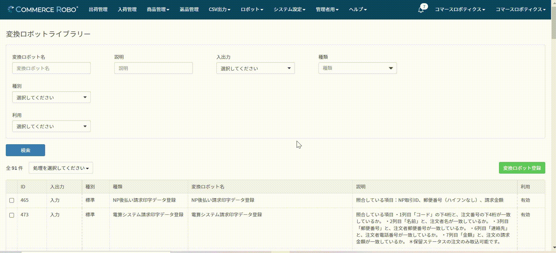
Task: Go to 返品管理 page
Action: (x=189, y=9)
